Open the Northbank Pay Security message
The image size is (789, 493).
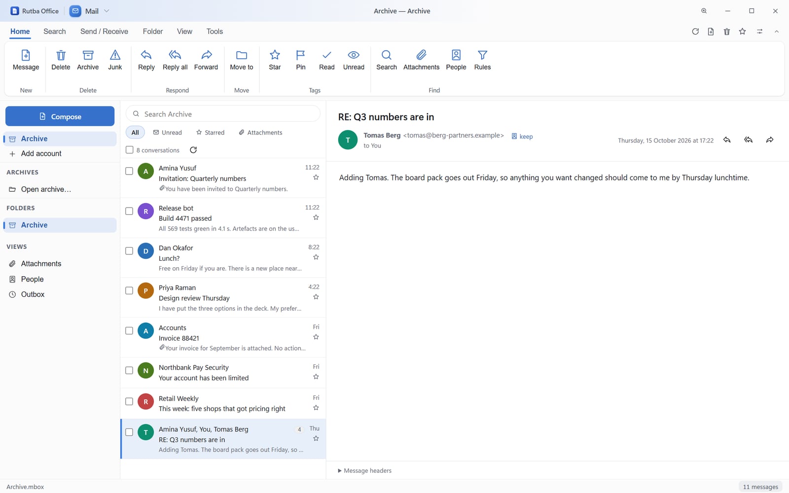223,373
